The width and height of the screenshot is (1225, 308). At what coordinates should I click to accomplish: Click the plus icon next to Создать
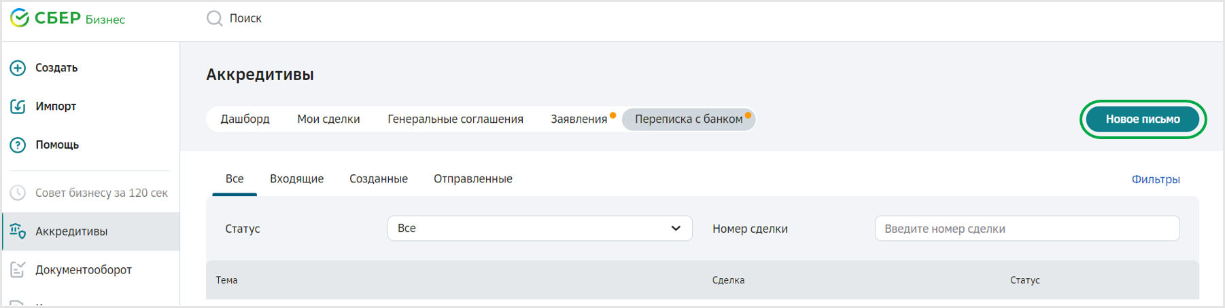click(18, 68)
